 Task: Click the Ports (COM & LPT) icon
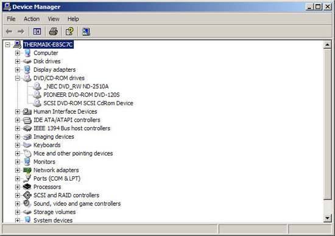pyautogui.click(x=27, y=178)
